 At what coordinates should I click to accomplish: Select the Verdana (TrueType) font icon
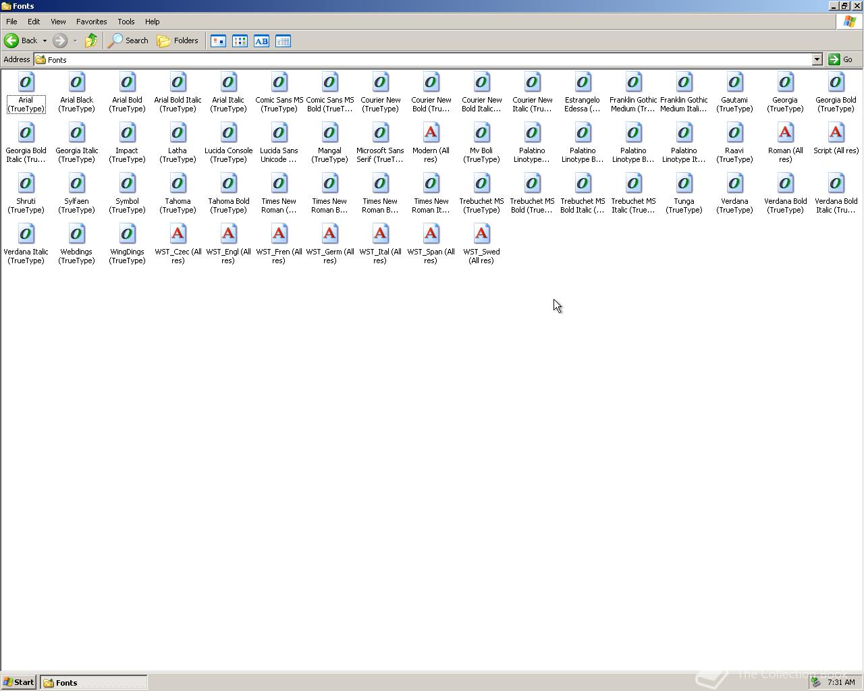[x=734, y=184]
